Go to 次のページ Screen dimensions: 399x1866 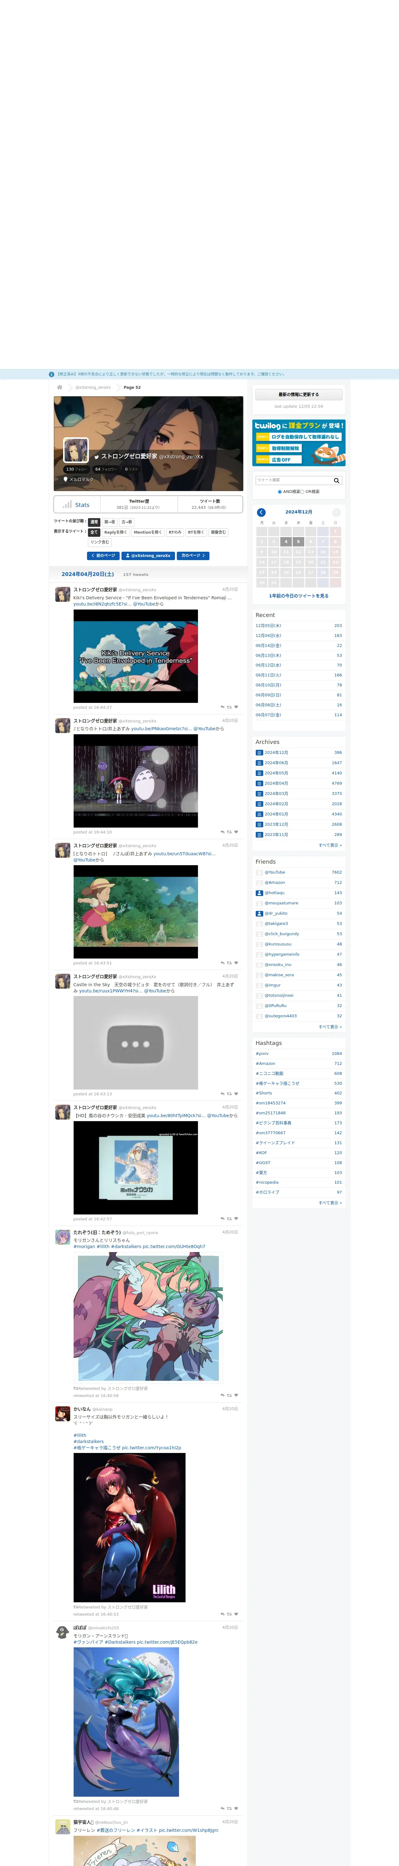pos(193,555)
